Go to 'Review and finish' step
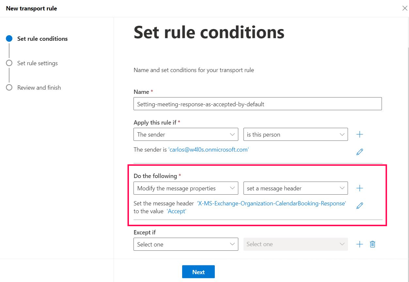 point(39,88)
